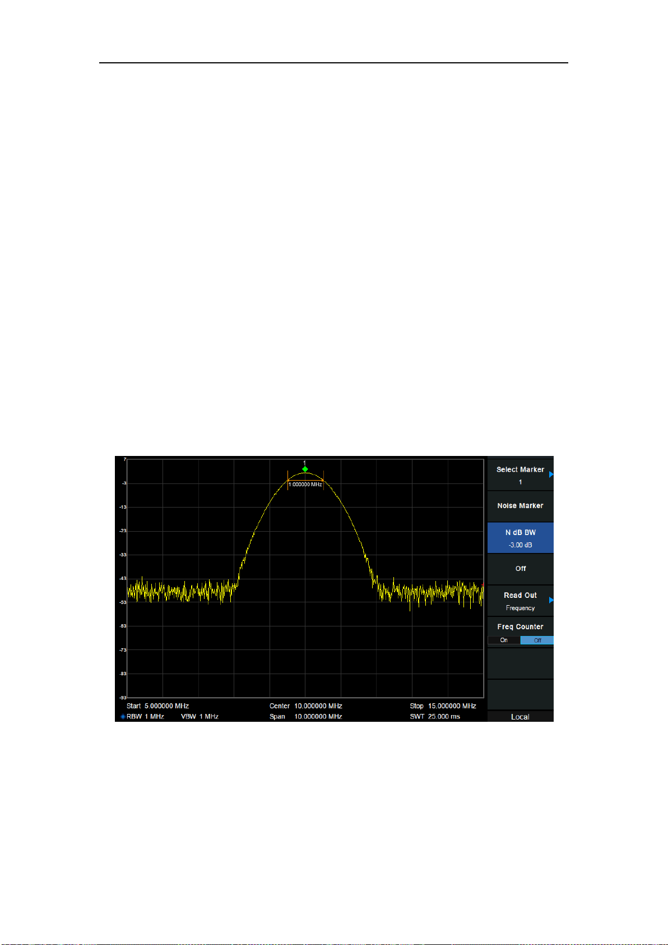
Task: Switch Freq Counter to On
Action: coord(504,640)
